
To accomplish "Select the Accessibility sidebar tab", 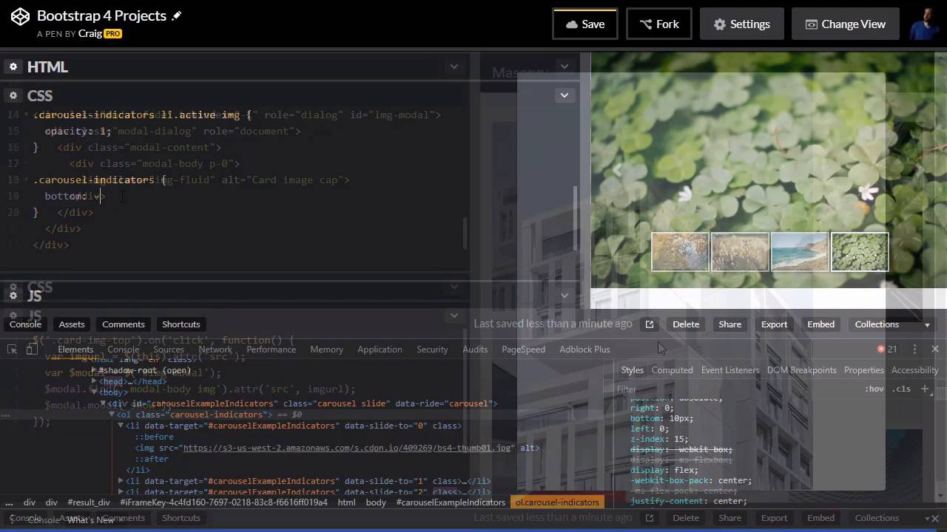I will pos(915,370).
